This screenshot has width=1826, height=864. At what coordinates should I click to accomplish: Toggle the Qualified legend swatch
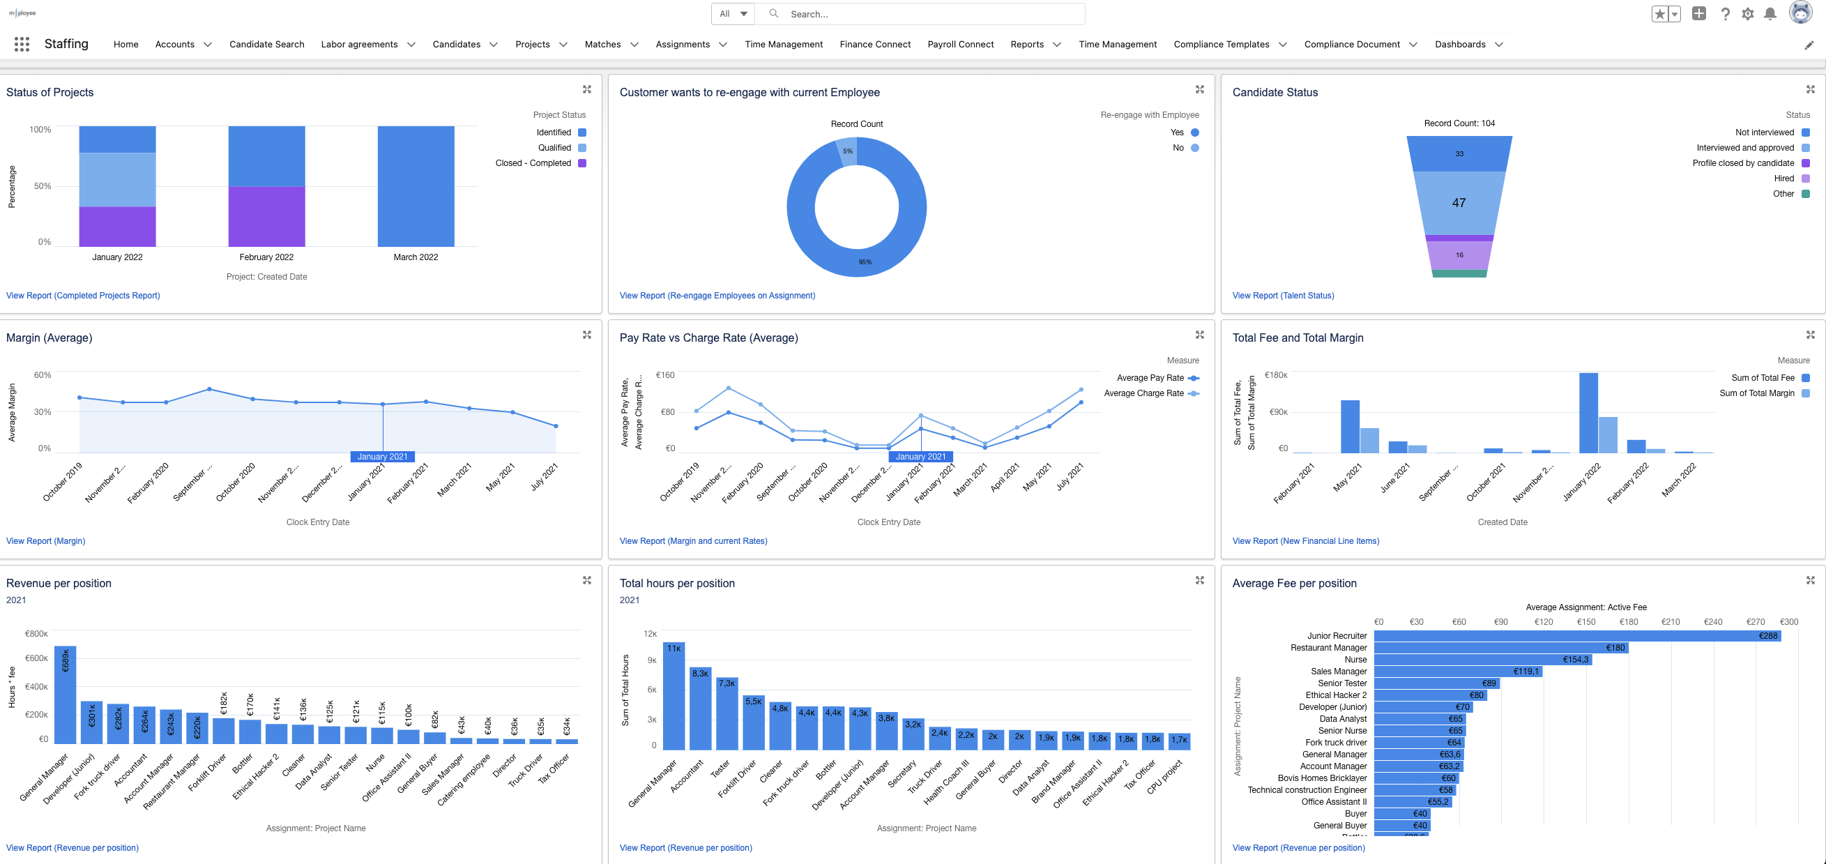pos(582,148)
